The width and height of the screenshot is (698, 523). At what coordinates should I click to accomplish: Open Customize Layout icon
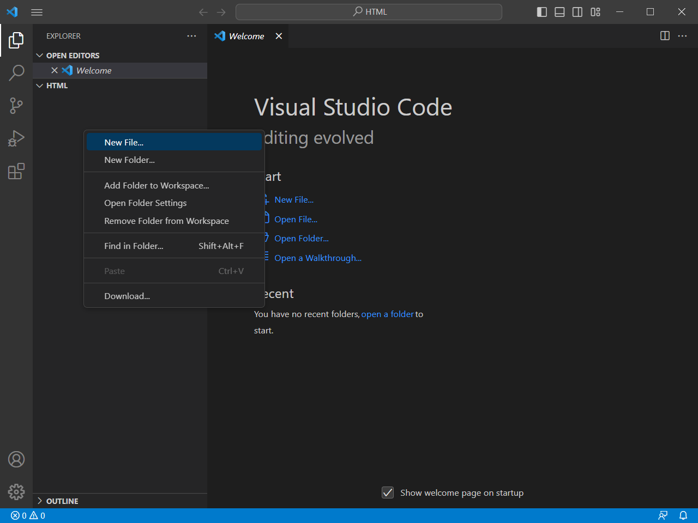click(595, 12)
